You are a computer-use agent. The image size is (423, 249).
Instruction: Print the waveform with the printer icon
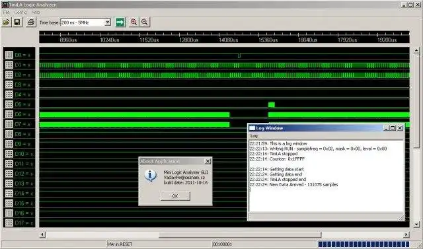[31, 22]
